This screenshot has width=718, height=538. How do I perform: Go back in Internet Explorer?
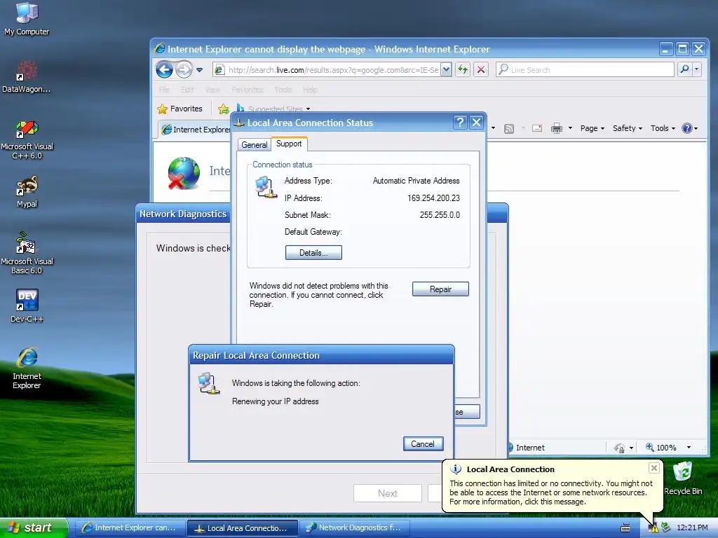[x=164, y=69]
